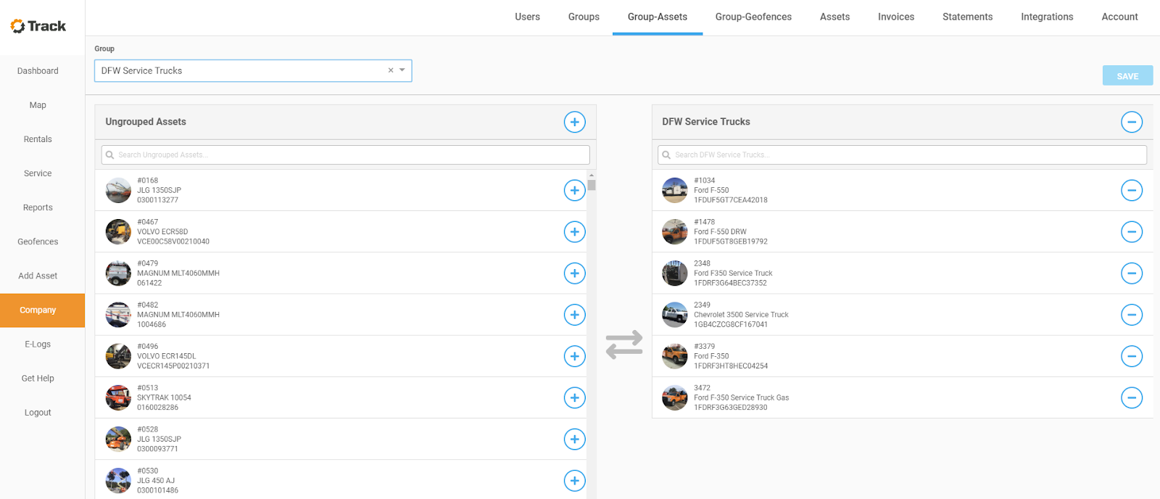Add asset #0528 JLG 1350SJP to group

coord(574,439)
